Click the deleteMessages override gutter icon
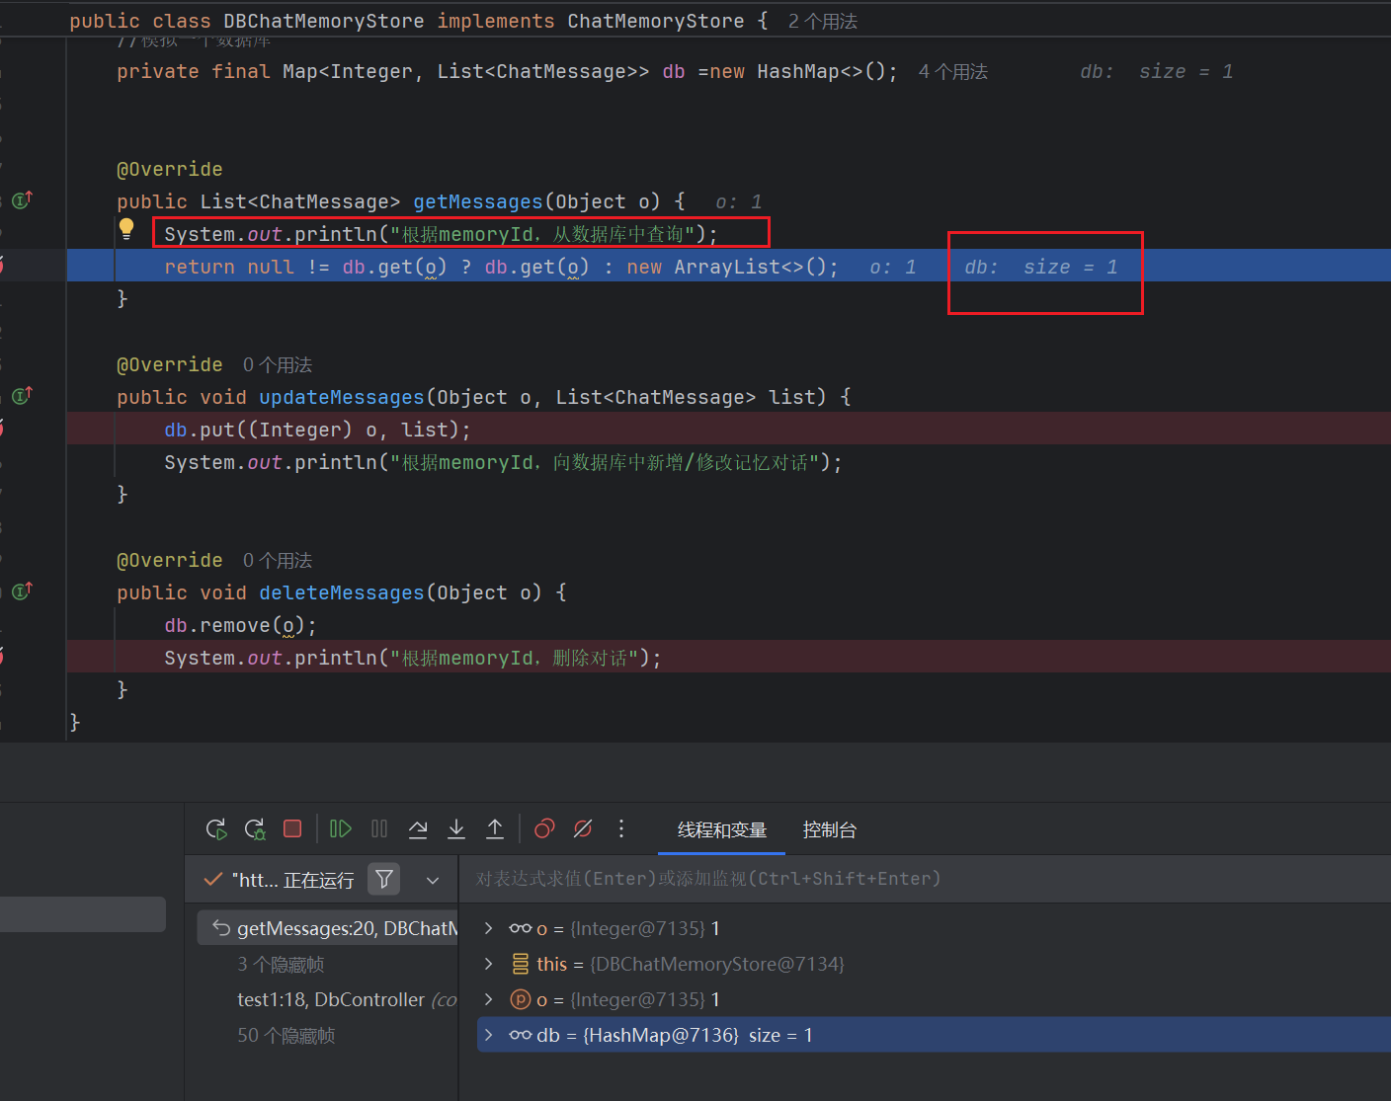The image size is (1391, 1101). (x=22, y=591)
